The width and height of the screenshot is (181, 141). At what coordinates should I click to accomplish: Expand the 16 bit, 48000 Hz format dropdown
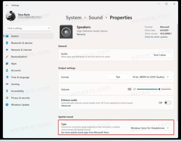click(151, 77)
